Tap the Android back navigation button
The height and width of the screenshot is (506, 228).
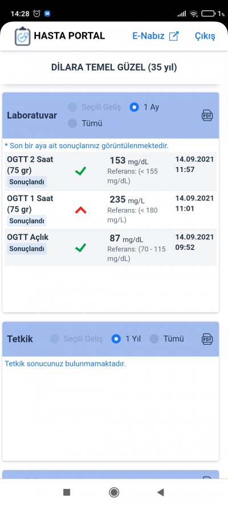(161, 492)
